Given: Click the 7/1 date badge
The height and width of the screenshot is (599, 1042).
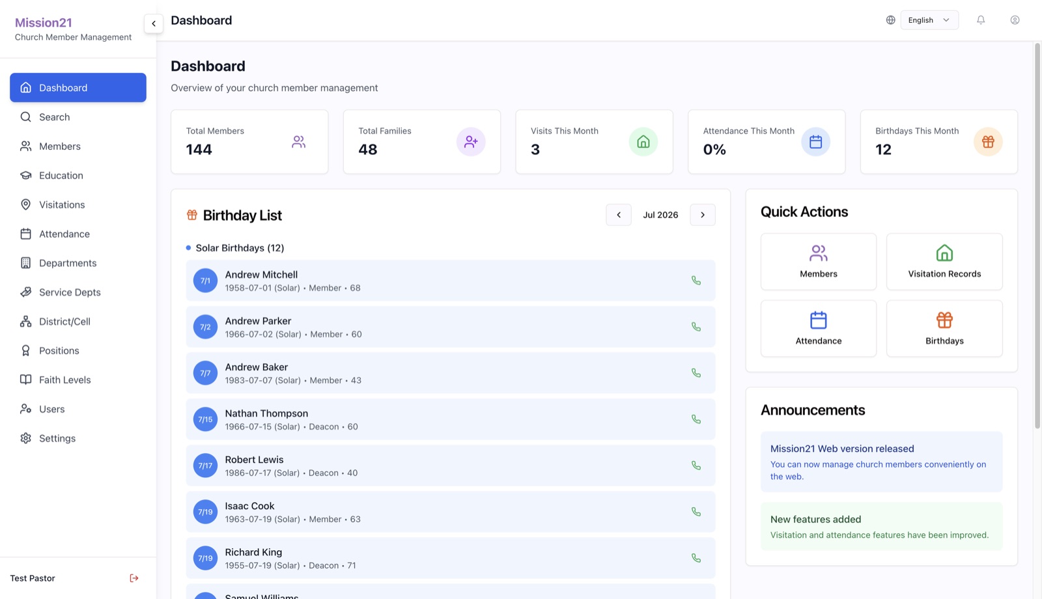Looking at the screenshot, I should (x=205, y=281).
